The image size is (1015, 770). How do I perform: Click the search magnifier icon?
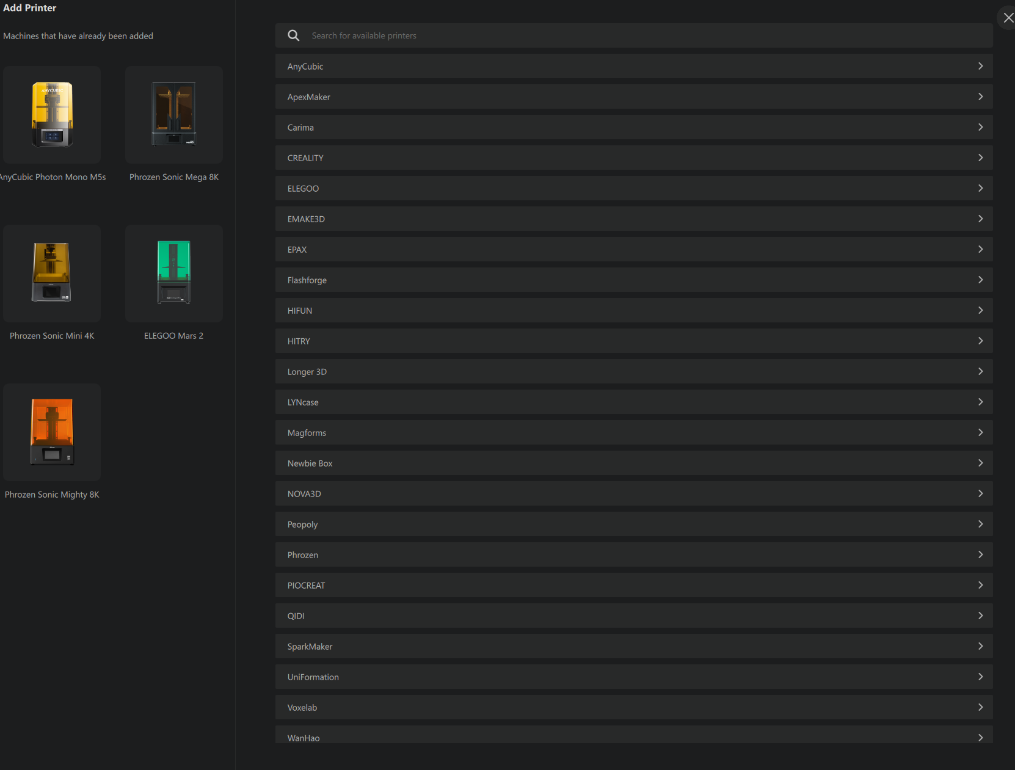(x=294, y=35)
